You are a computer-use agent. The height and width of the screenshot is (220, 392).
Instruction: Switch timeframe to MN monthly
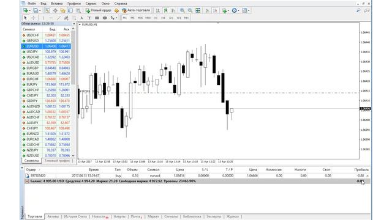click(186, 18)
